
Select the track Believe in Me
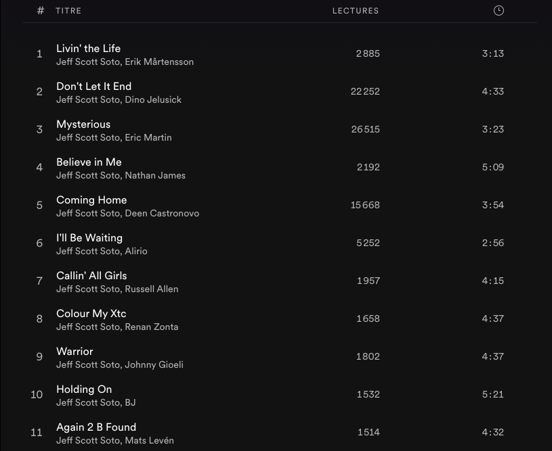(89, 162)
